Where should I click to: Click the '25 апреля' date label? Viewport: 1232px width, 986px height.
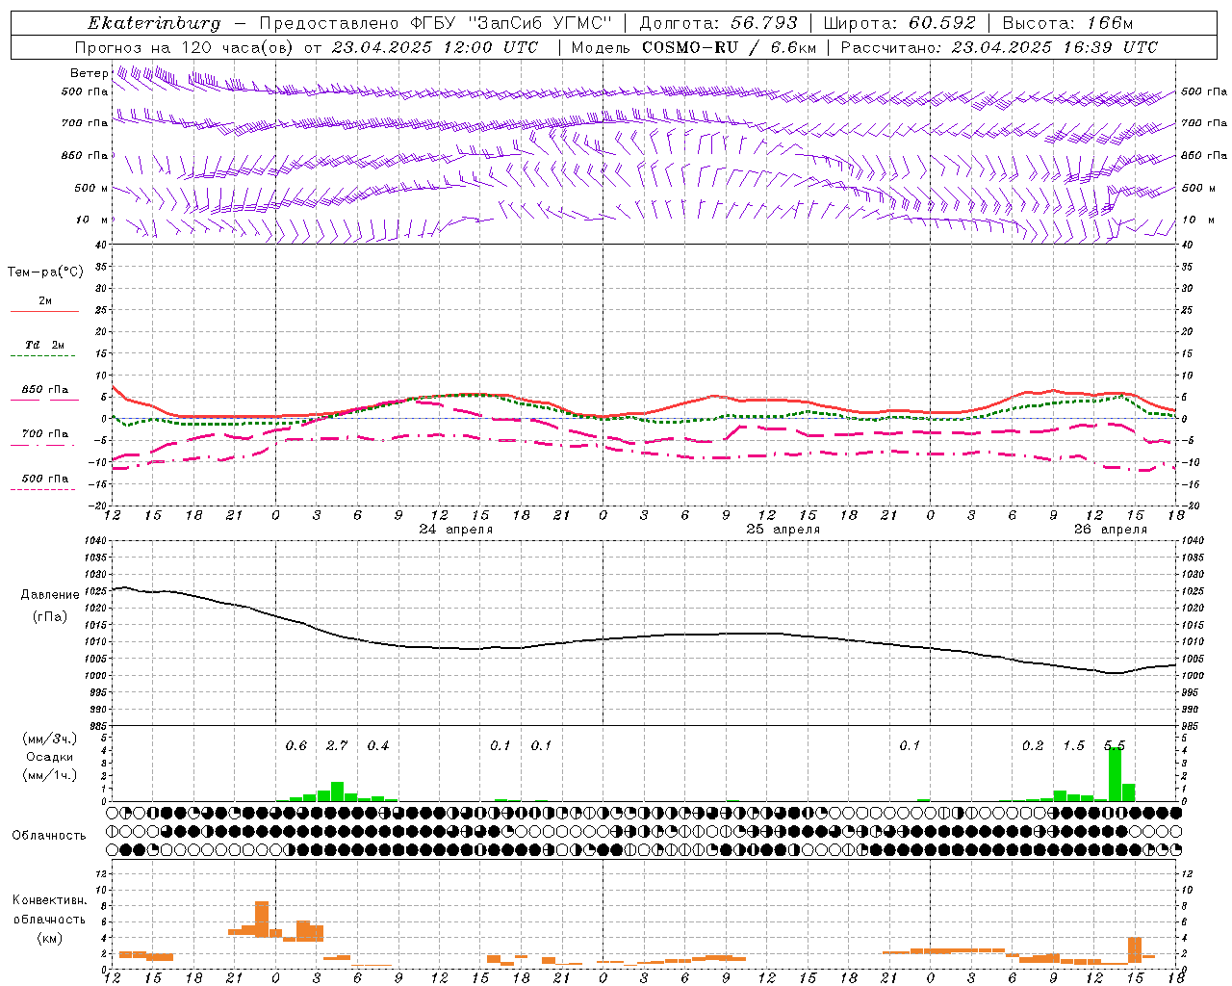pos(783,530)
